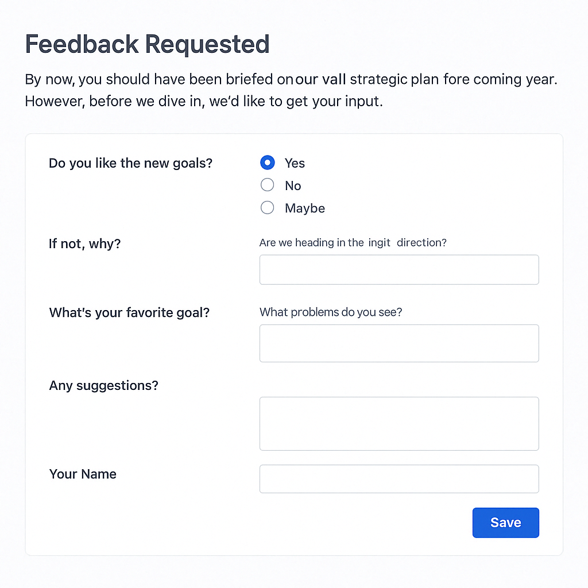
Task: Click the "If not, why?" label
Action: pyautogui.click(x=85, y=243)
